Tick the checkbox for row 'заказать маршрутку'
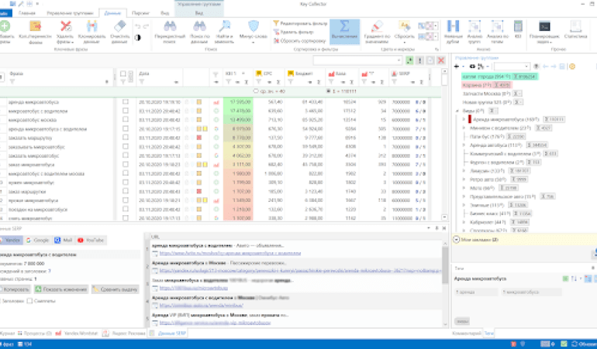The width and height of the screenshot is (597, 349). coord(126,138)
